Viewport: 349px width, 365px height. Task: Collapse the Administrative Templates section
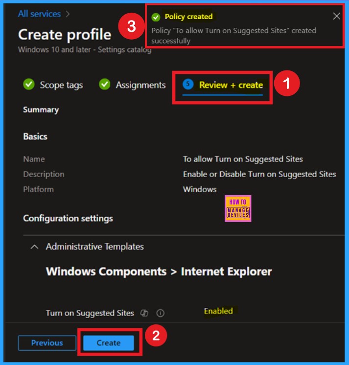[x=34, y=247]
